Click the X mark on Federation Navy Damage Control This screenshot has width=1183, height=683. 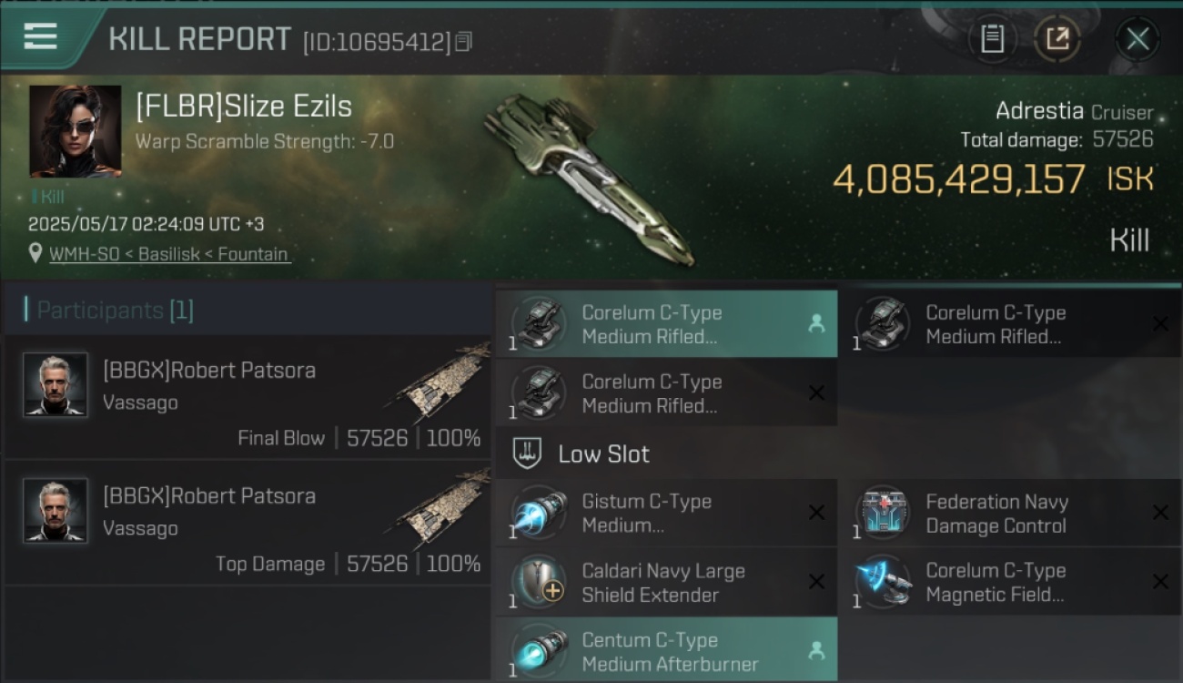(x=1160, y=513)
